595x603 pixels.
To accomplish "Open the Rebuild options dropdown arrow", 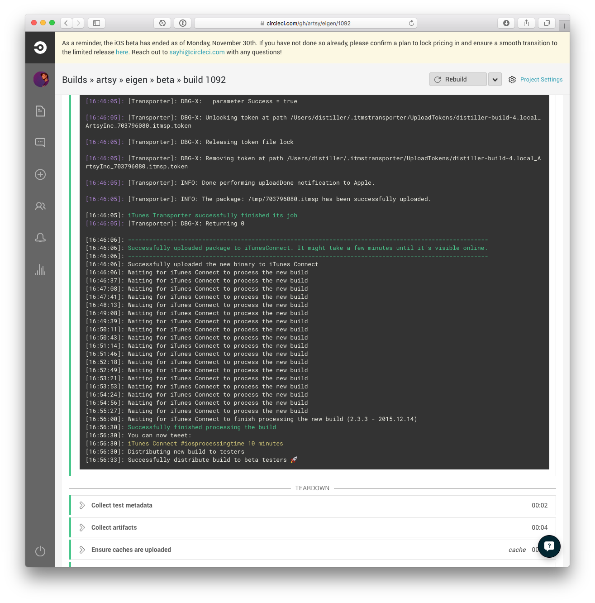I will click(495, 79).
